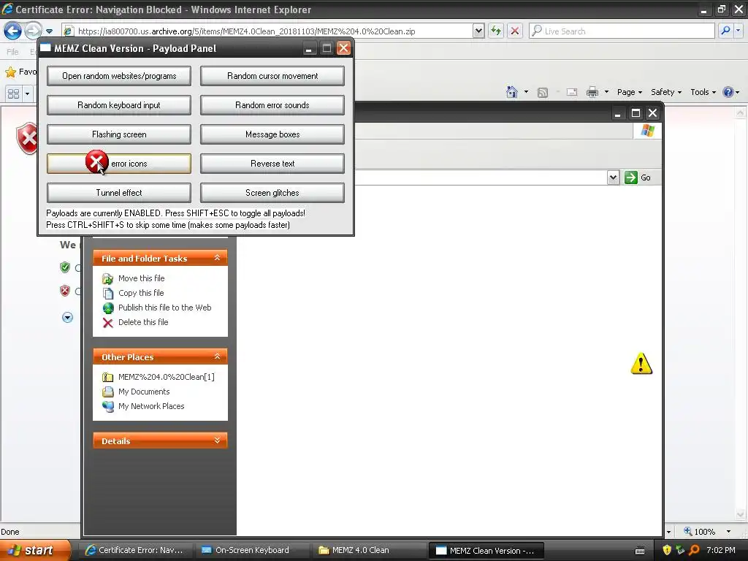Screen dimensions: 748x561
Task: Click the keyboard icon in the taskbar tray
Action: [640, 551]
